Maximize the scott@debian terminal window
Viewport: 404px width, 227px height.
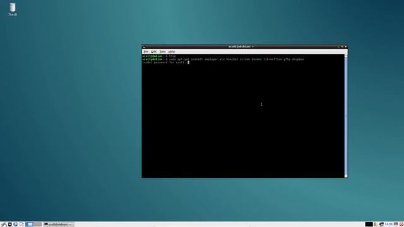[x=342, y=47]
